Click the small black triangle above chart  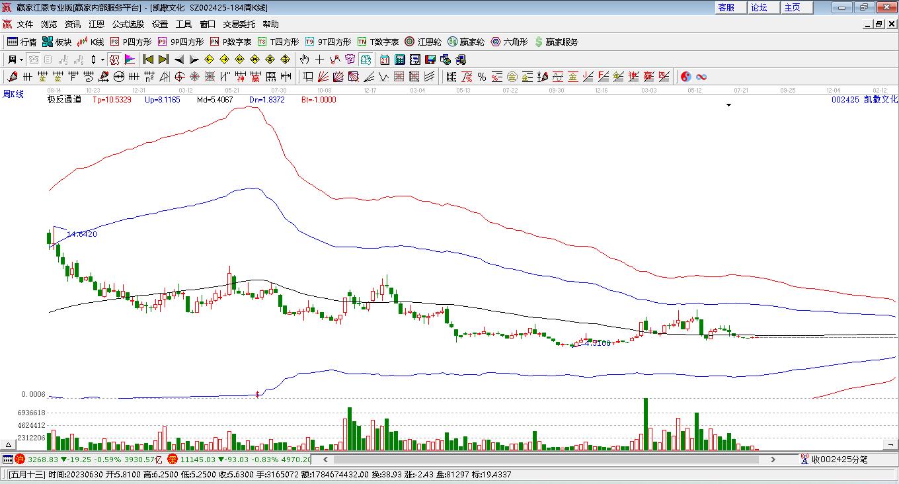pyautogui.click(x=729, y=105)
